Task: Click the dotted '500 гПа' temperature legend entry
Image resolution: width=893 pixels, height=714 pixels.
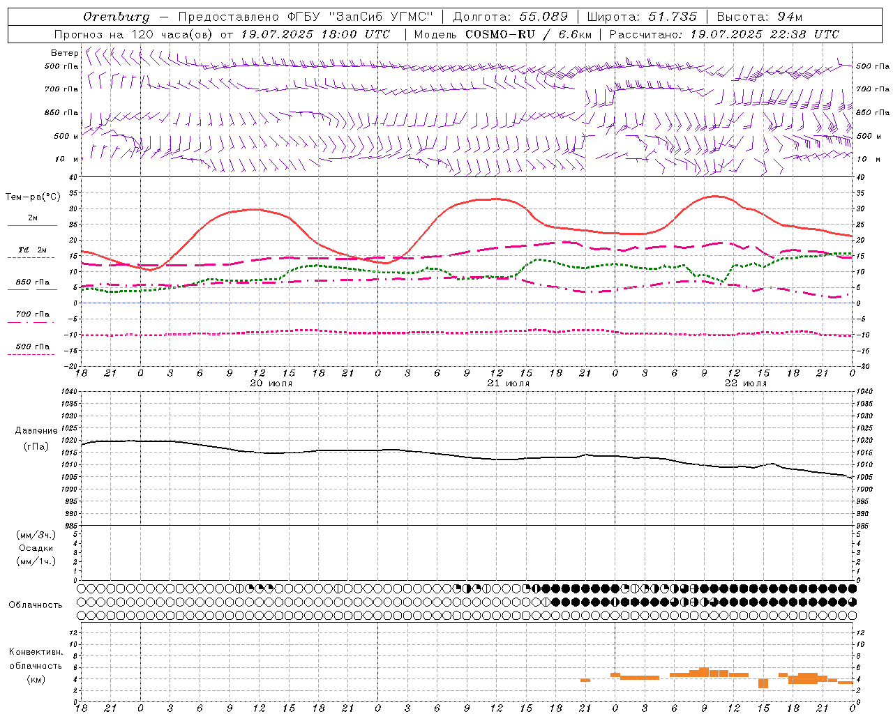Action: point(33,347)
